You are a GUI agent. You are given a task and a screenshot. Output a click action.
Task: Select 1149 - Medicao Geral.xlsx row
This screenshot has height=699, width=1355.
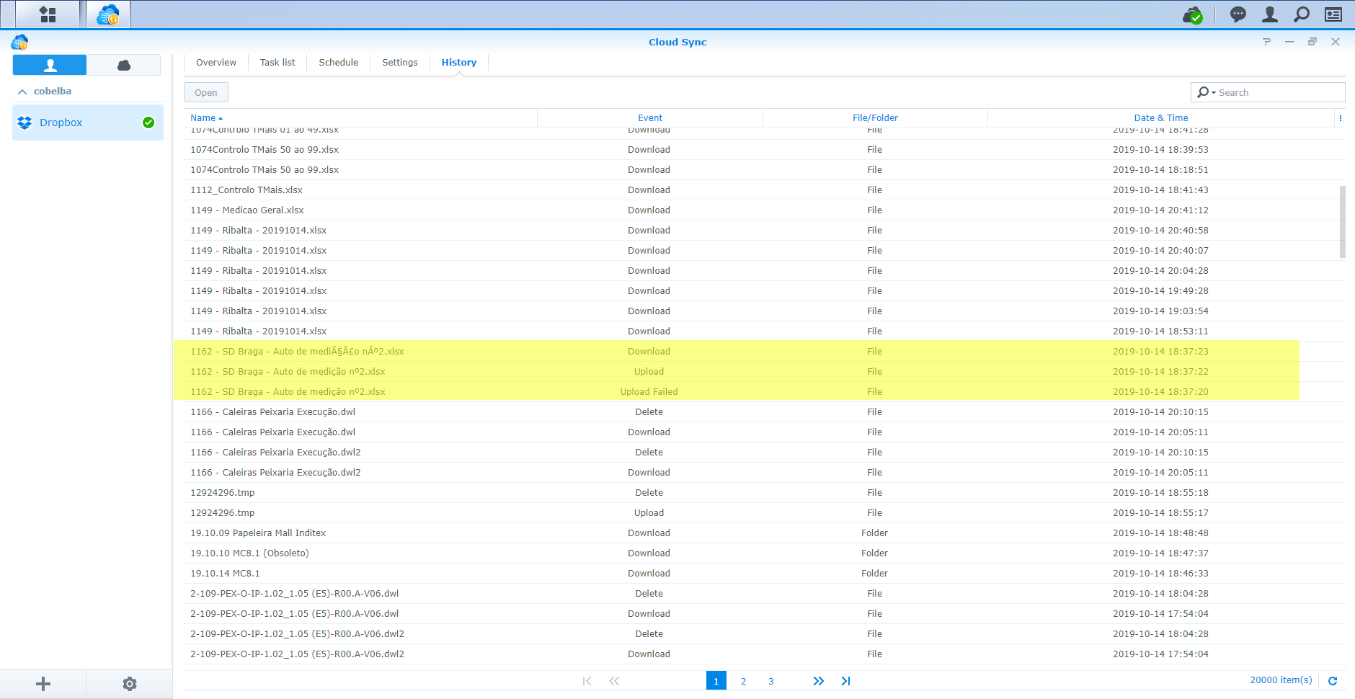point(760,210)
